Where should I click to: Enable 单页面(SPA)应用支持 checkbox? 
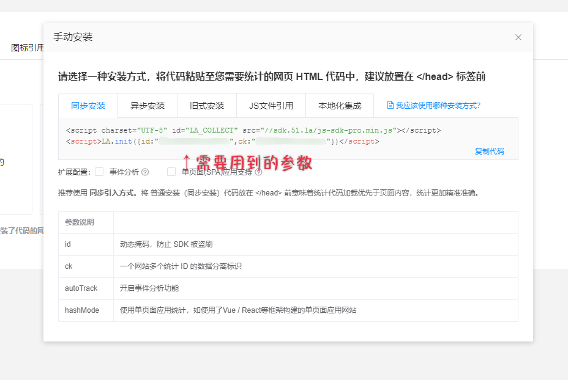coord(171,172)
